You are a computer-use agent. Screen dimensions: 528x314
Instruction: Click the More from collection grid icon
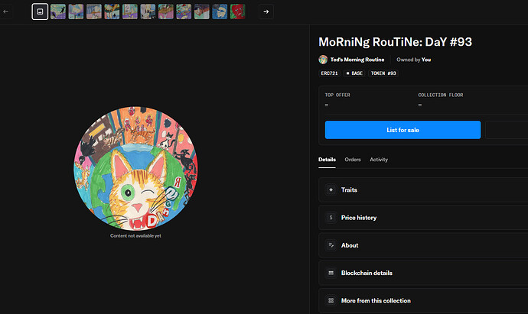(331, 301)
